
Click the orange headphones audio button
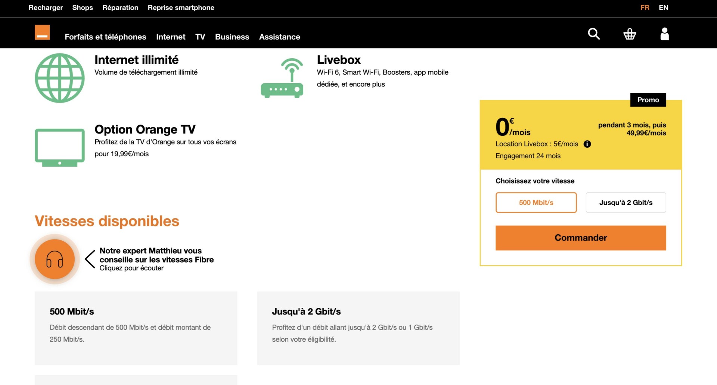point(55,259)
